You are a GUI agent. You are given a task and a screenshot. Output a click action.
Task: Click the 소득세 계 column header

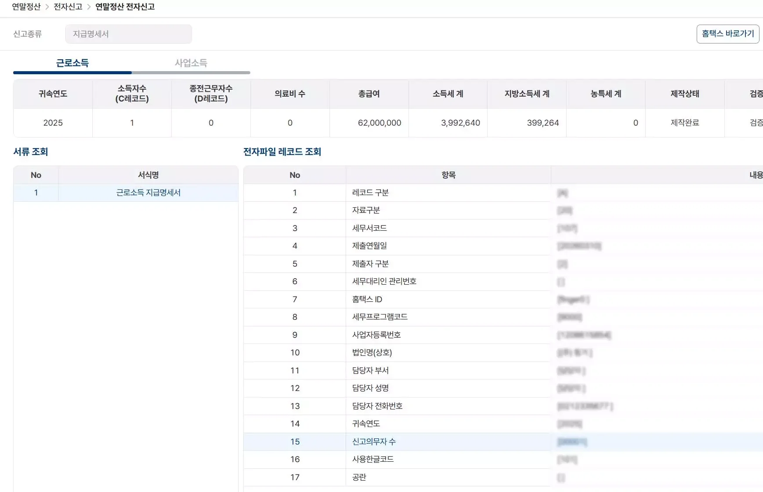[448, 94]
